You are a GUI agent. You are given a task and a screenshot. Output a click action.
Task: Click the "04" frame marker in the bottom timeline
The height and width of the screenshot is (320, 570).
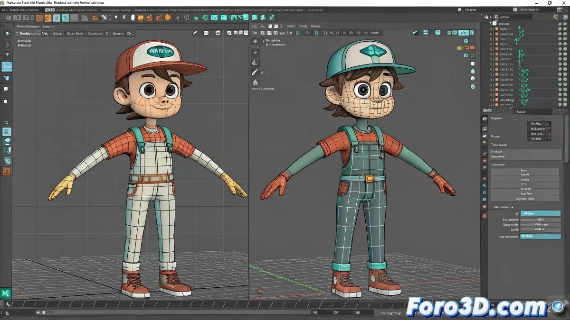(336, 313)
